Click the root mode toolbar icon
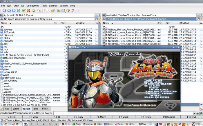This screenshot has height=126, width=203. pos(73,11)
